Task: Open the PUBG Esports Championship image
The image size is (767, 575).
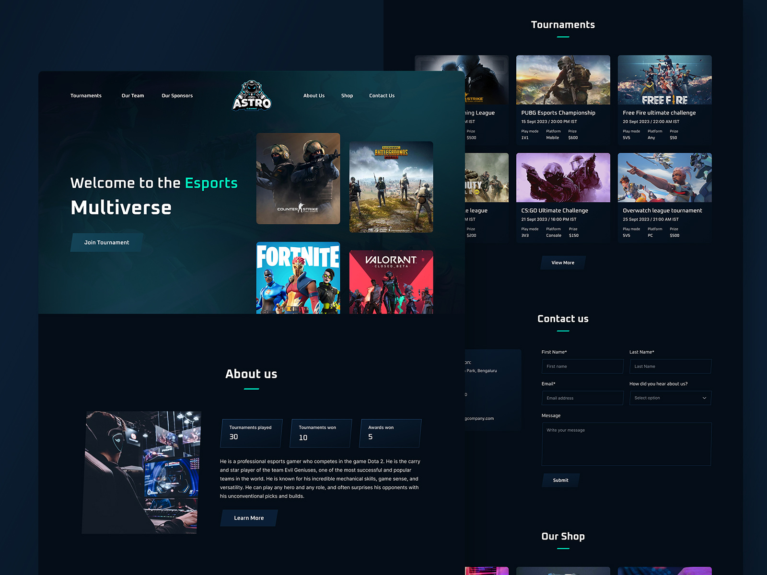Action: click(563, 80)
